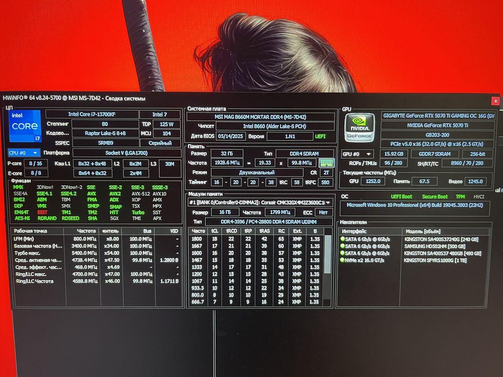This screenshot has height=377, width=503.
Task: Click the 'SAMSUNG HD502HM [500 GB]' drive entry
Action: pyautogui.click(x=435, y=246)
